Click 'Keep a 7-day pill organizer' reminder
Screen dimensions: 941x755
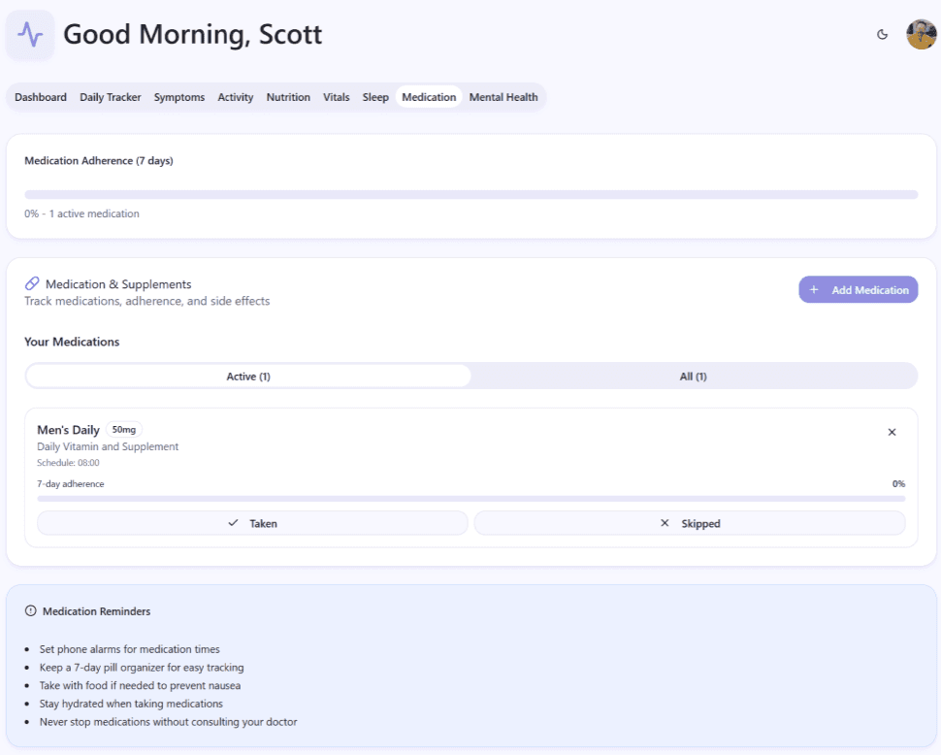coord(142,668)
